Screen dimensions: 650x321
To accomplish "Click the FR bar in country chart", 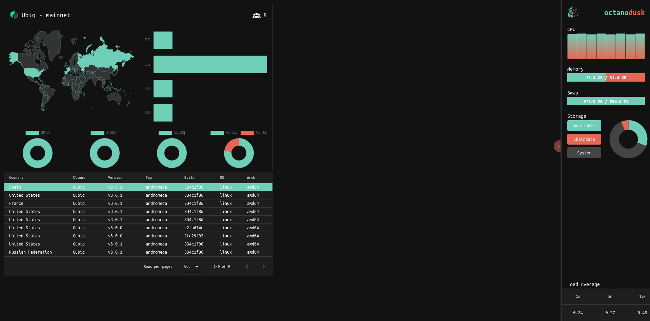I will tap(163, 88).
